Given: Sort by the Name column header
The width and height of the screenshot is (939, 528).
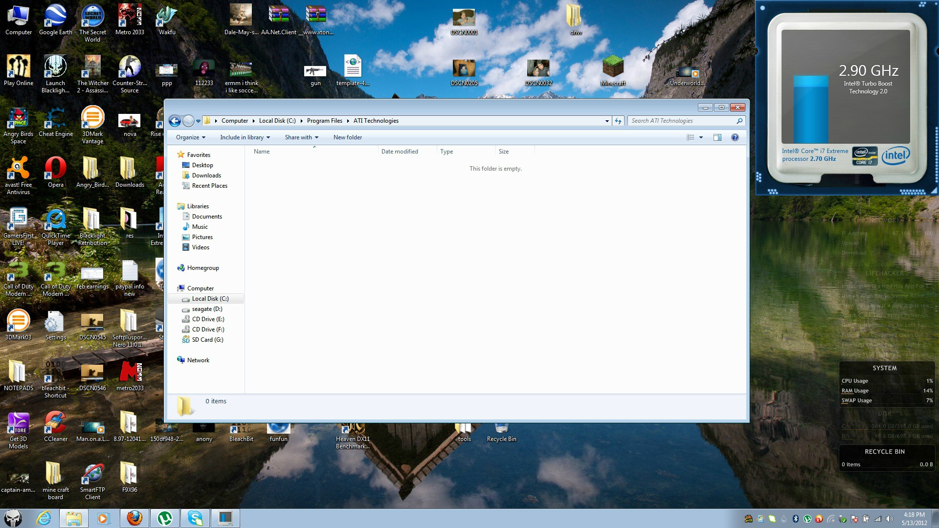Looking at the screenshot, I should [x=314, y=152].
